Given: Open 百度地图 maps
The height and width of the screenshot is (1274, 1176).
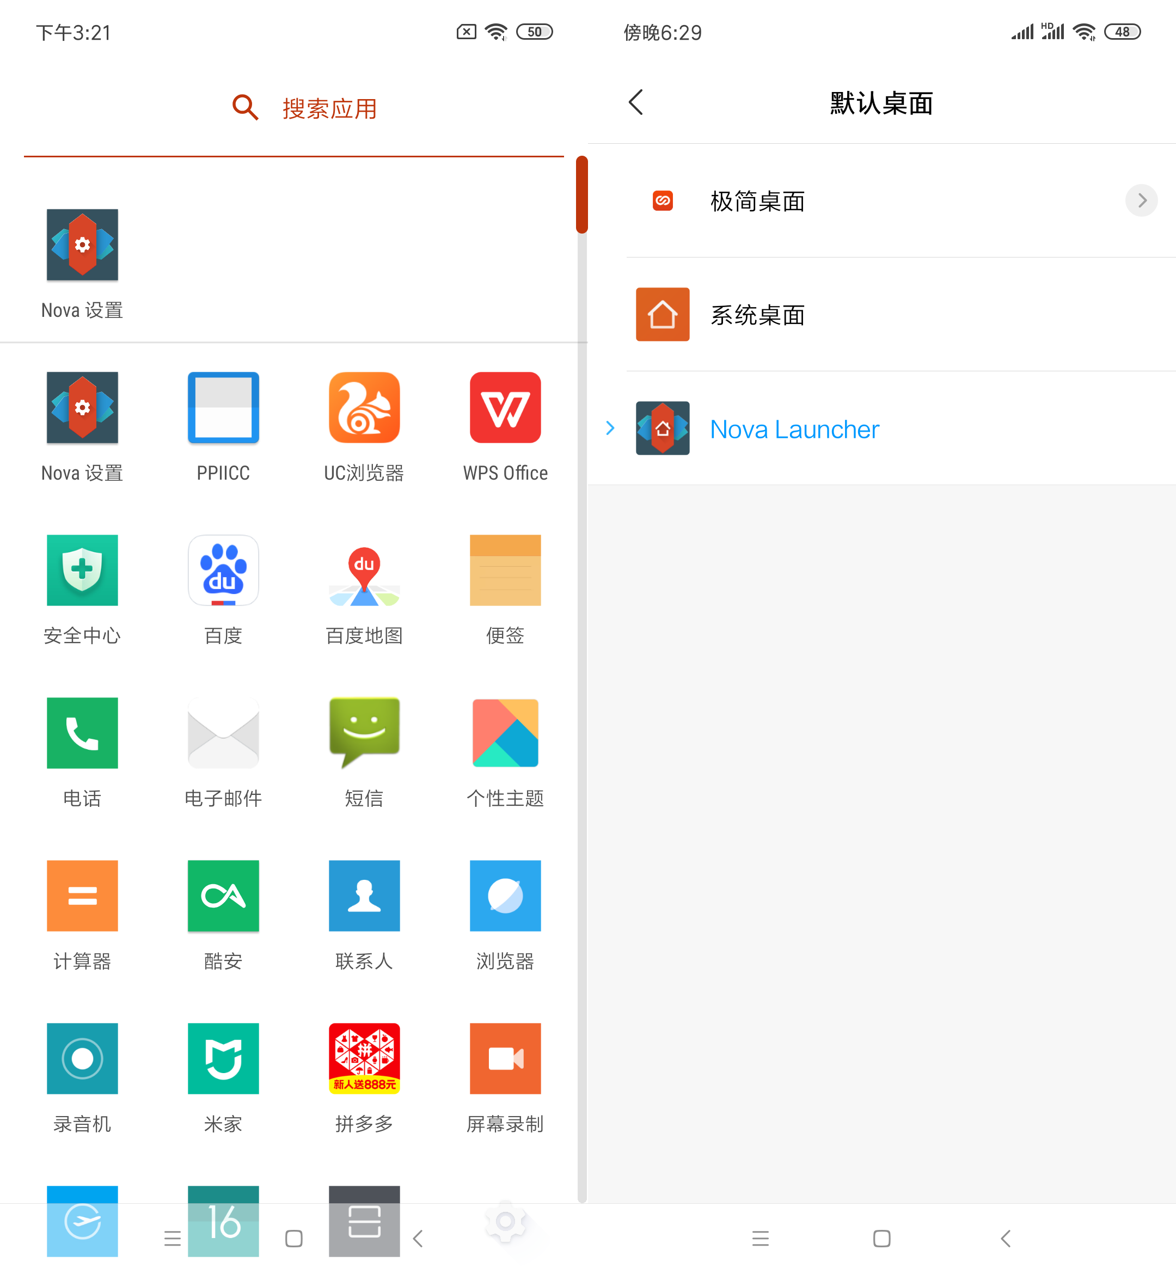Looking at the screenshot, I should [364, 589].
